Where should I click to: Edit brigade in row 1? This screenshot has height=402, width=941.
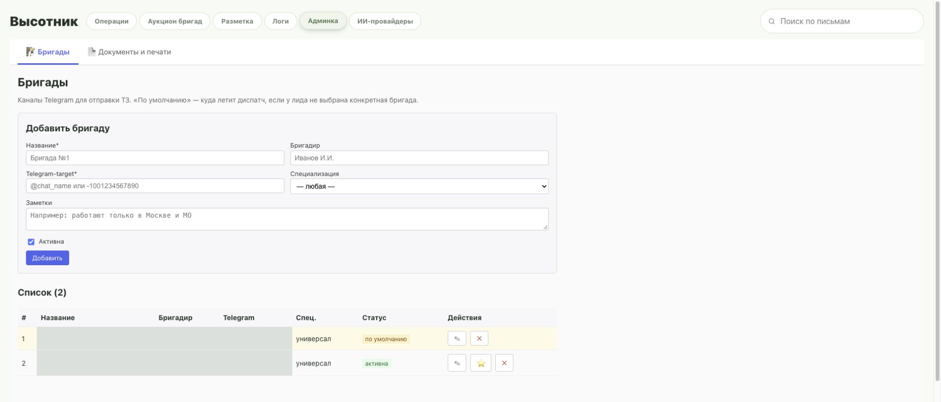457,338
